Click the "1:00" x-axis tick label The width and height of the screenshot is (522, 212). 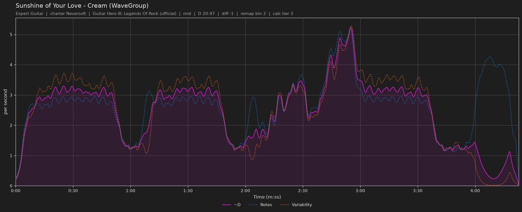pos(130,191)
